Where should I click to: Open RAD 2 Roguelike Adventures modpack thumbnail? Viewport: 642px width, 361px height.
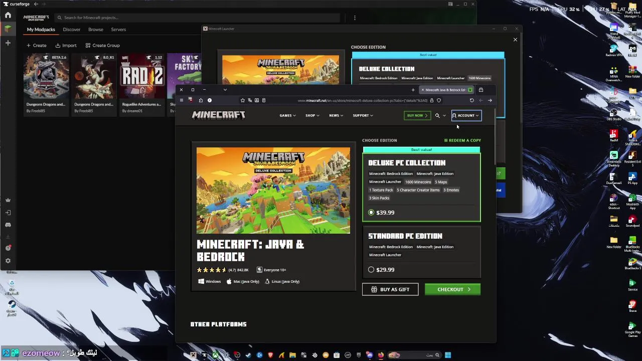[142, 76]
